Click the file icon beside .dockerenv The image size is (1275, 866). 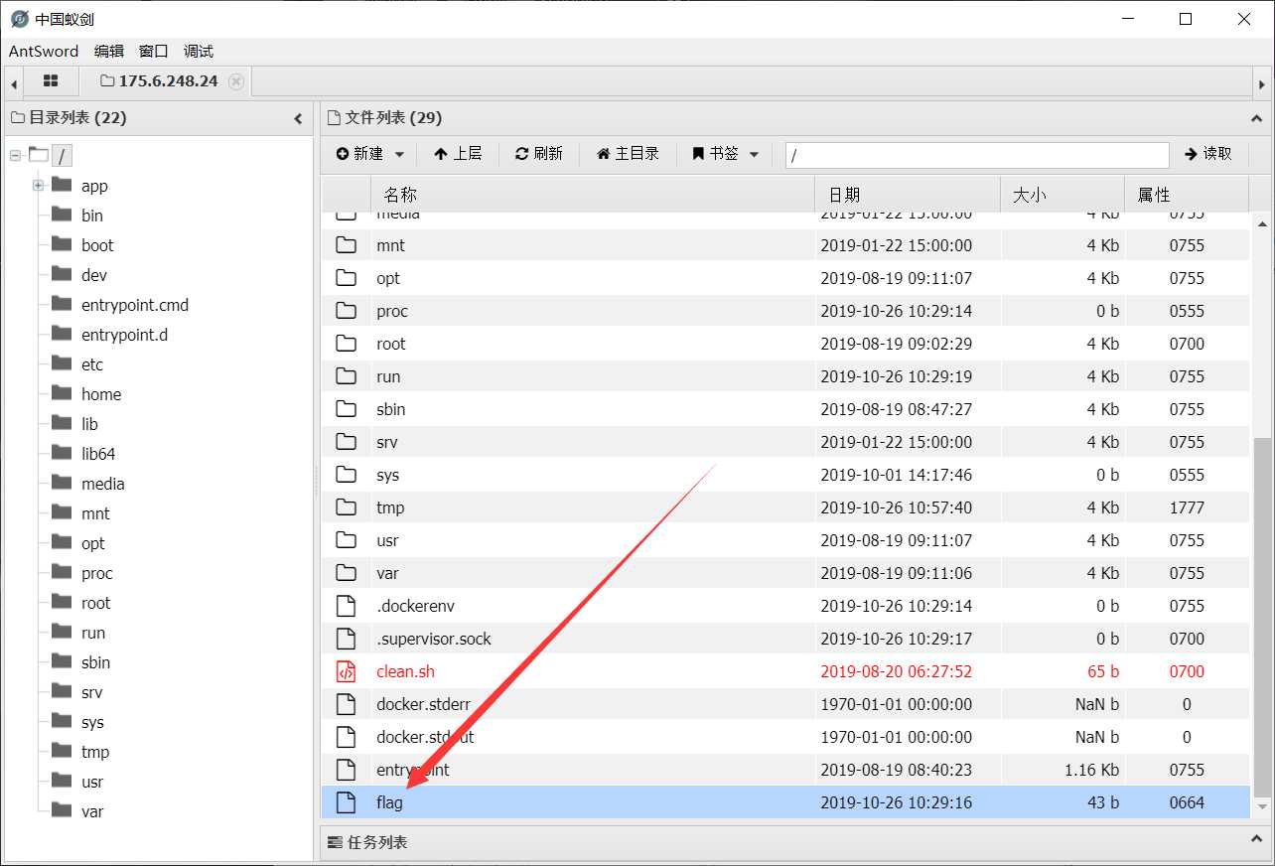(346, 606)
